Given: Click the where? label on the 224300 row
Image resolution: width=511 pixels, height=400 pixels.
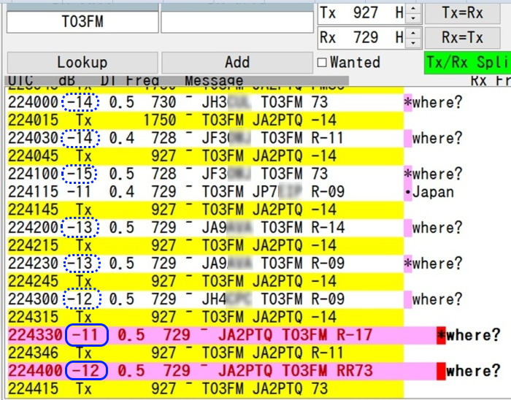Looking at the screenshot, I should 437,299.
